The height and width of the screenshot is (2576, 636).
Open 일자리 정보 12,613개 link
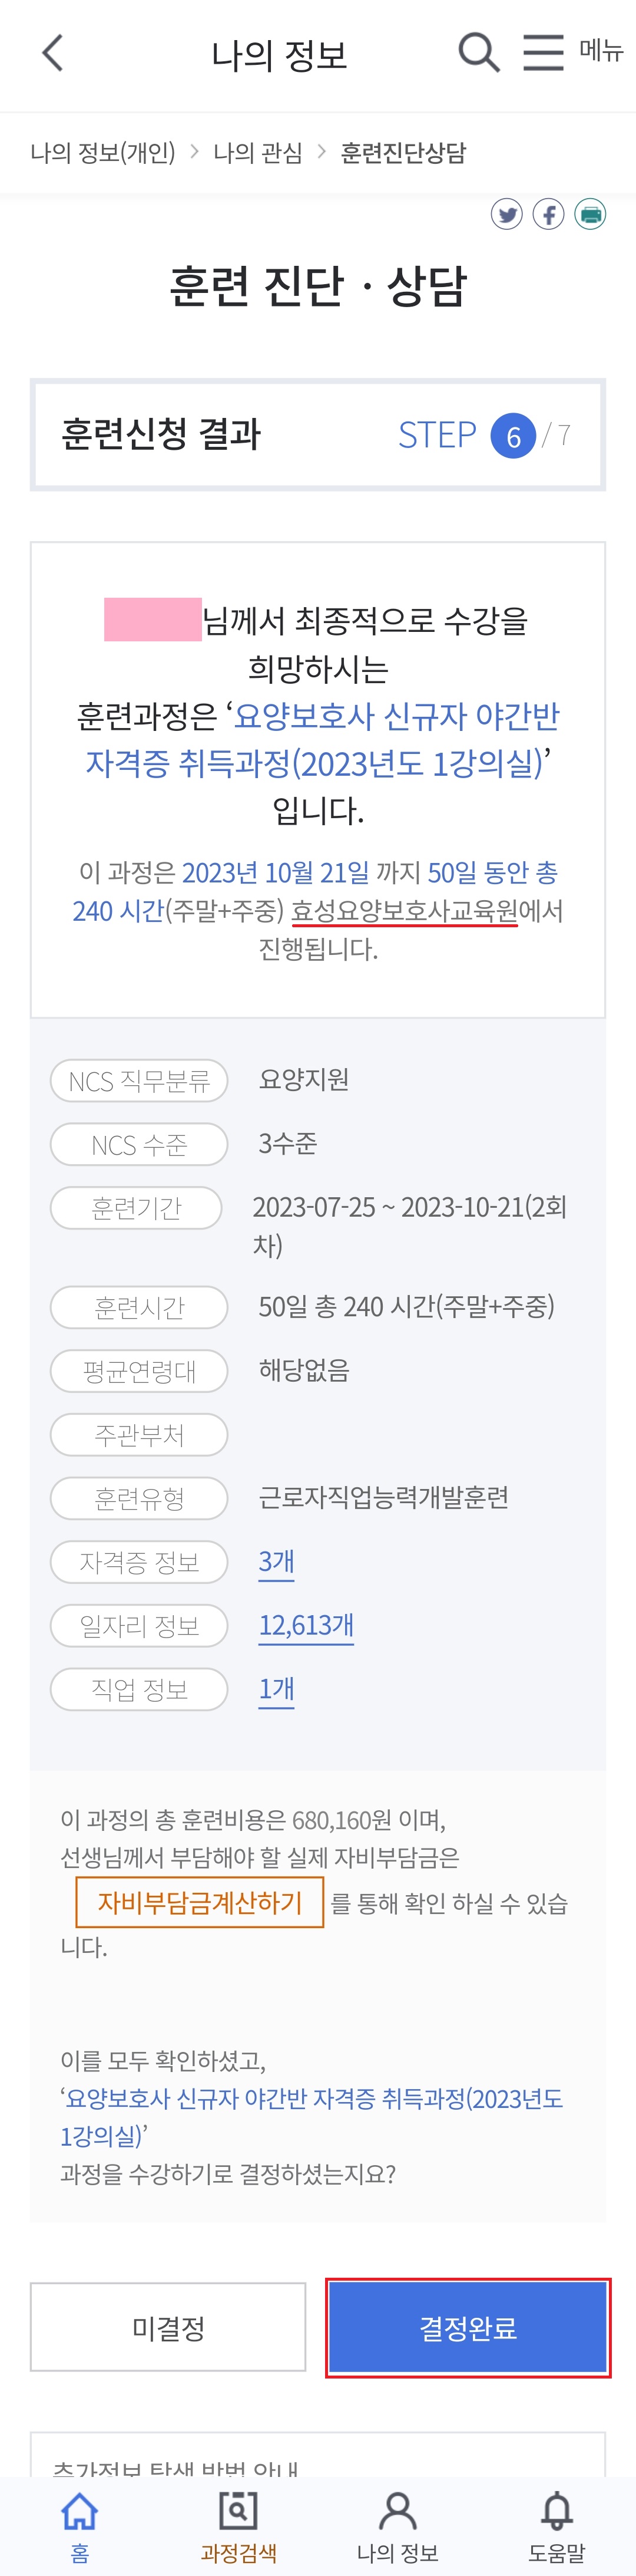[307, 1625]
